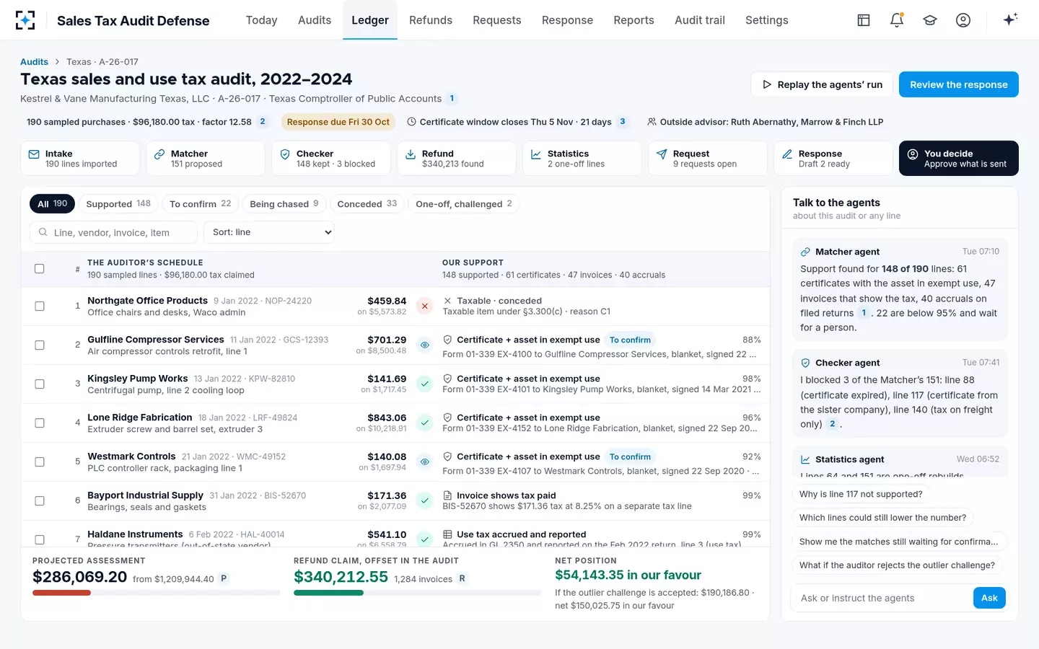Image resolution: width=1039 pixels, height=649 pixels.
Task: Click Review the response button
Action: click(x=959, y=84)
